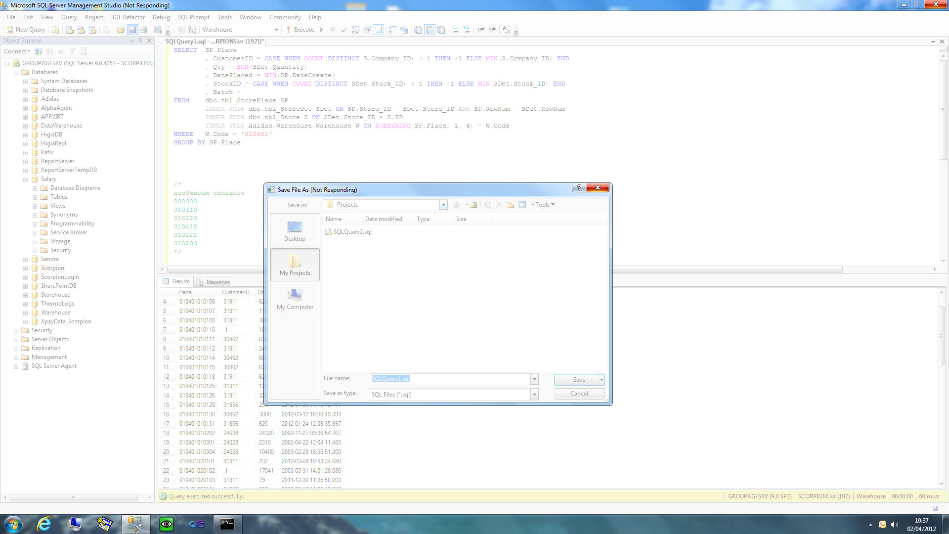Click Display Estimated Execution Plan icon

click(x=355, y=30)
